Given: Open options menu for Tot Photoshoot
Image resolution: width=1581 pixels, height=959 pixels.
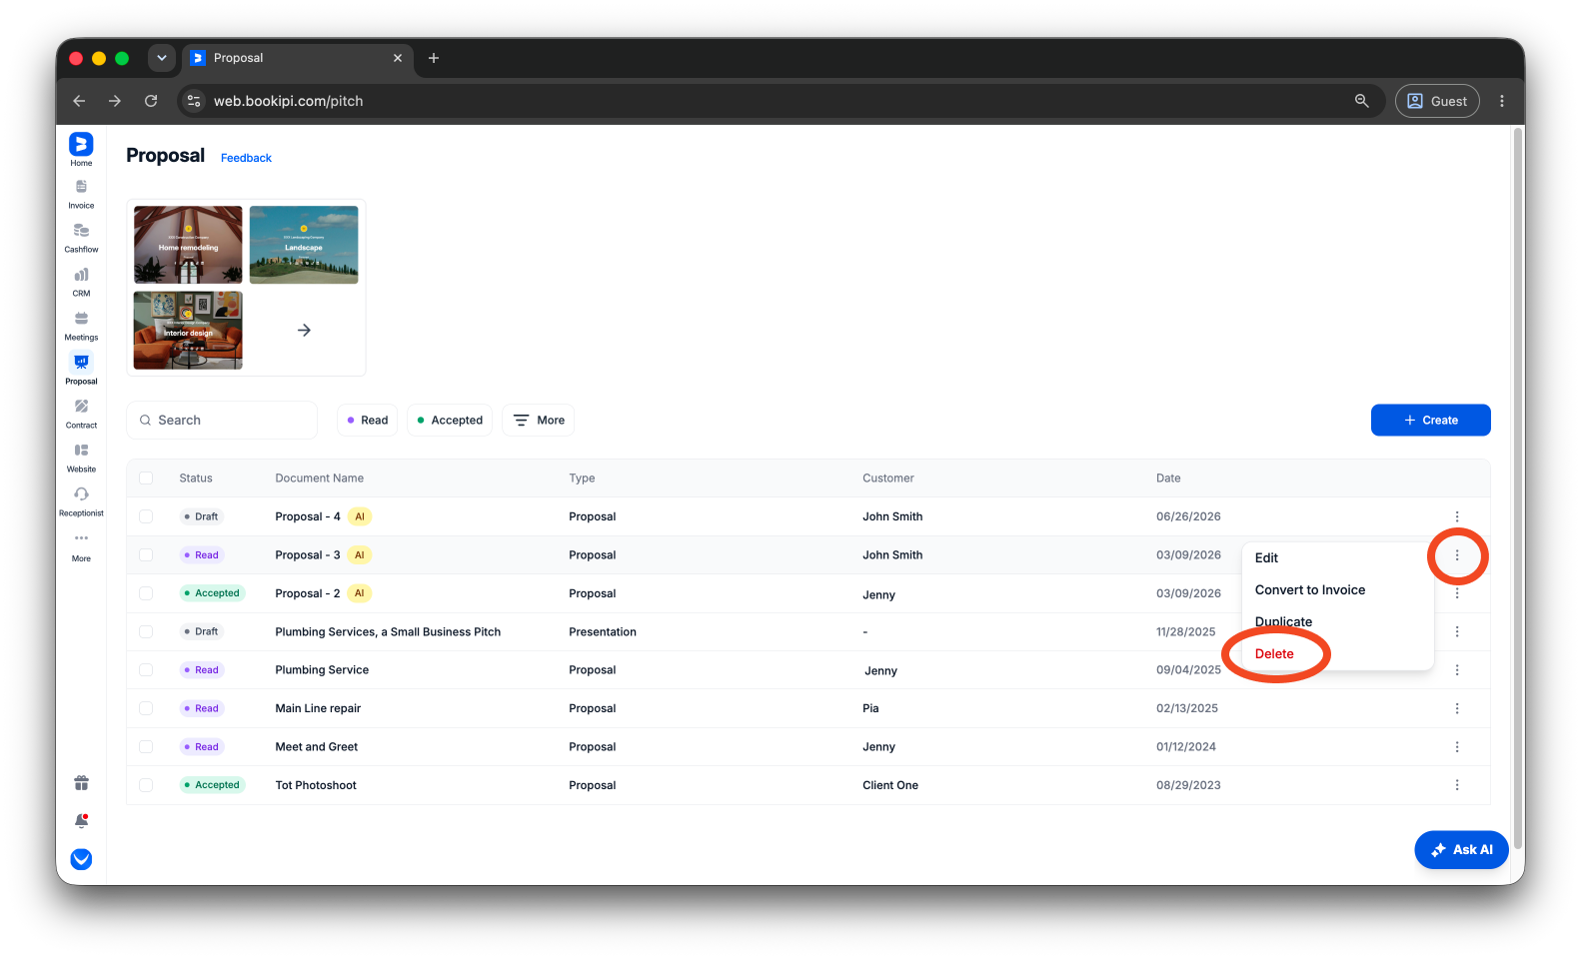Looking at the screenshot, I should click(1457, 785).
